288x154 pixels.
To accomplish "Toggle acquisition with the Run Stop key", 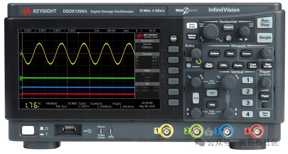I will click(x=265, y=23).
